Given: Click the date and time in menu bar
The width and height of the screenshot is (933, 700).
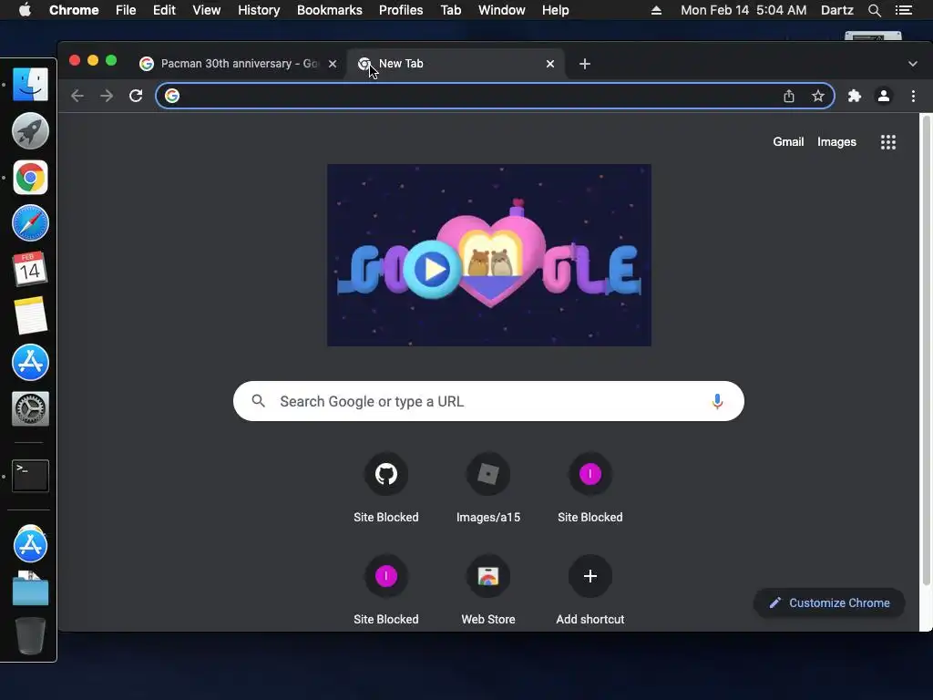Looking at the screenshot, I should (743, 10).
